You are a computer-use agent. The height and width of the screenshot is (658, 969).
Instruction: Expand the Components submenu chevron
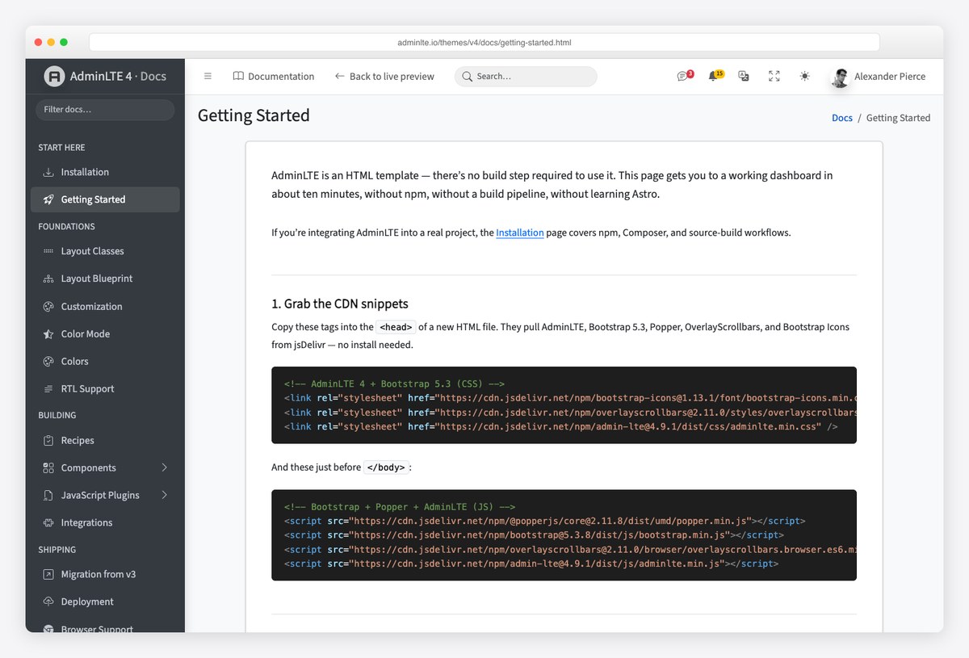tap(164, 467)
